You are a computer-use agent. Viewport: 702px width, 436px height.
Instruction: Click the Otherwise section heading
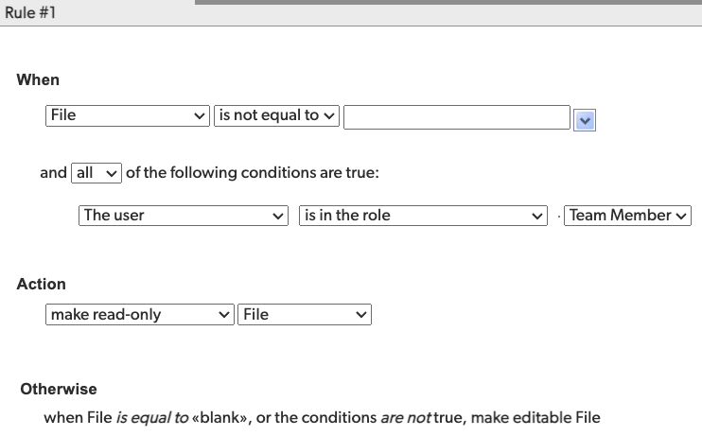pos(59,389)
